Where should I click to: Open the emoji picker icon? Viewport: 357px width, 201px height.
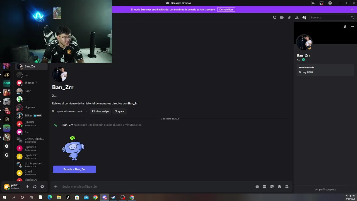[x=279, y=187]
